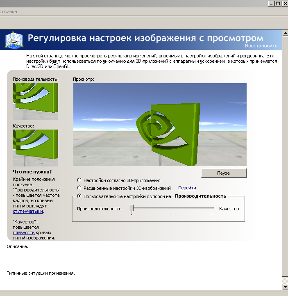
Task: Open the Справка menu
Action: pos(8,11)
